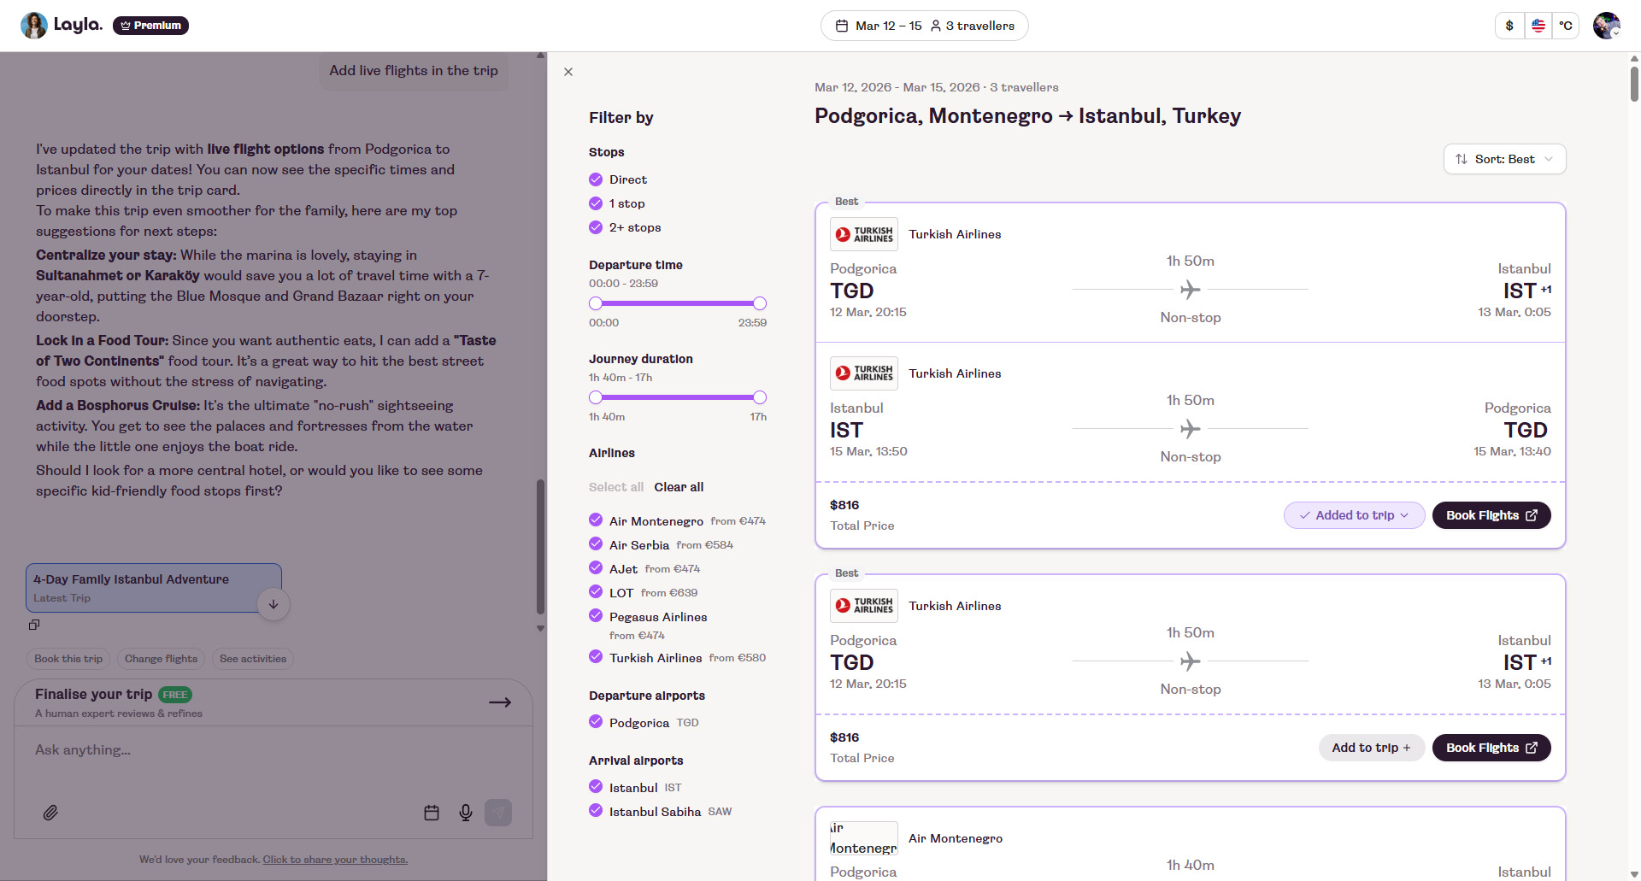
Task: Click Add to trip on second flight
Action: 1371,748
